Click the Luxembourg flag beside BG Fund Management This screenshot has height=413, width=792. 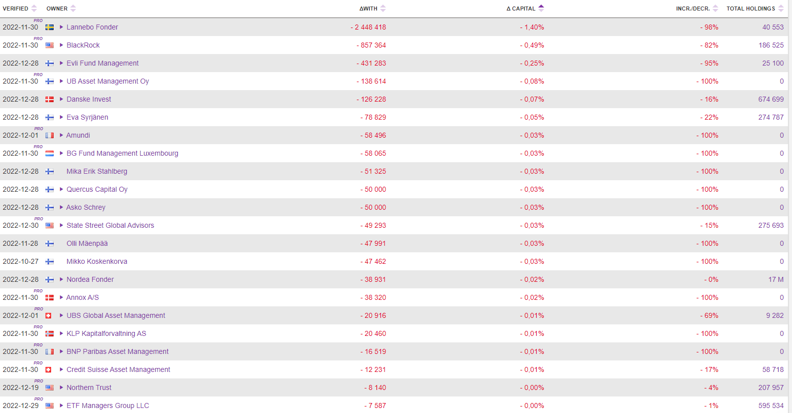[x=50, y=153]
